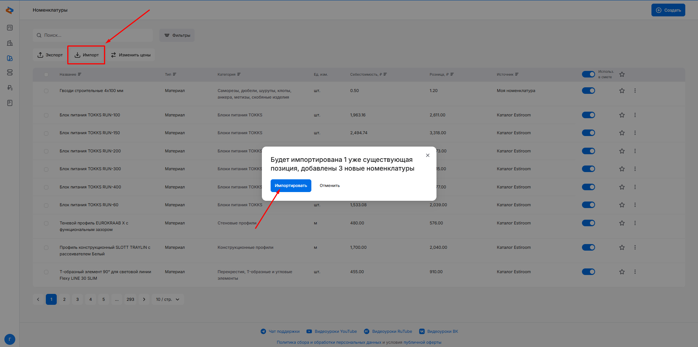Jump to last page 293
This screenshot has width=698, height=347.
pos(130,299)
